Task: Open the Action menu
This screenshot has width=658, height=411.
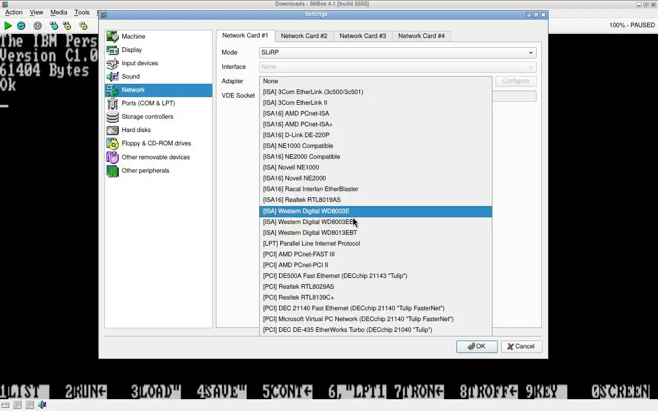Action: point(14,12)
